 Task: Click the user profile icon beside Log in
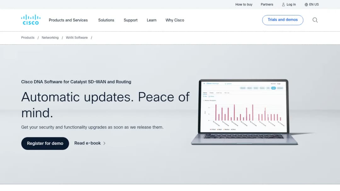coord(283,4)
